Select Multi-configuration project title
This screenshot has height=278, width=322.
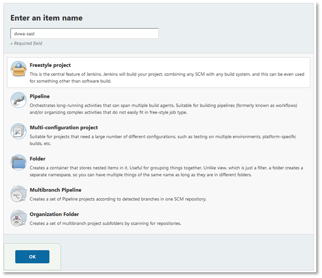pyautogui.click(x=63, y=128)
